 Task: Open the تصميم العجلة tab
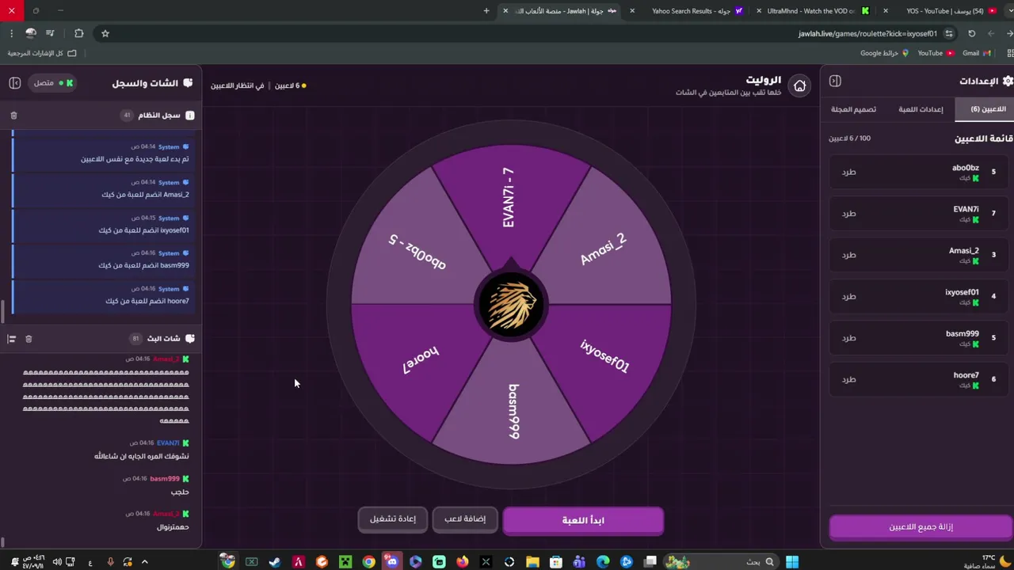(853, 109)
